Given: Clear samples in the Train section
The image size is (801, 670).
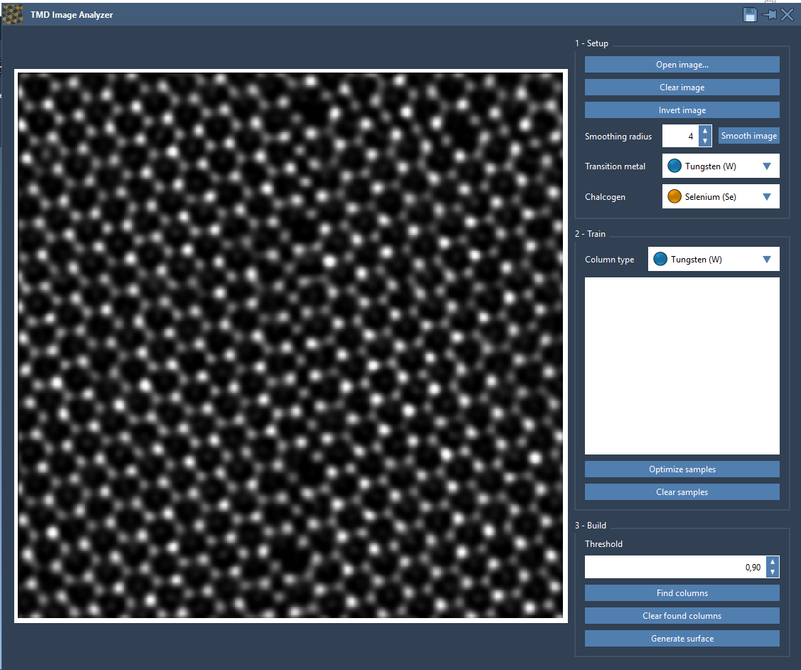Looking at the screenshot, I should pos(682,492).
